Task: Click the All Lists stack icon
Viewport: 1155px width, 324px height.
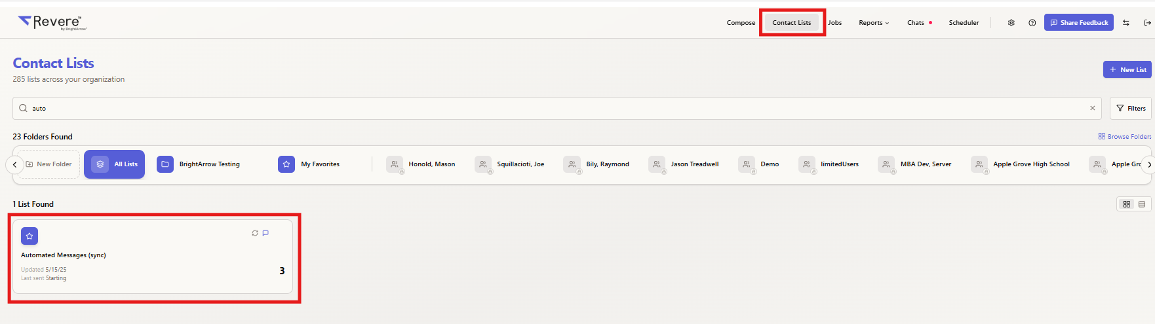Action: click(100, 164)
